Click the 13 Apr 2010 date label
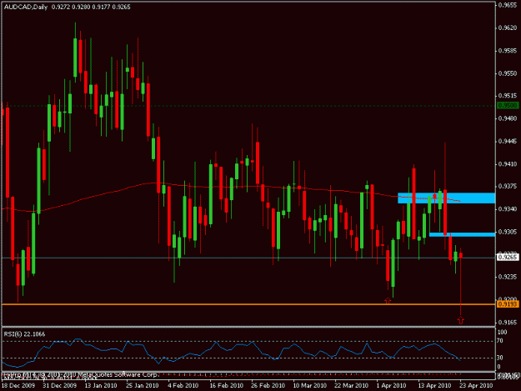Screen dimensions: 521x391 point(434,386)
